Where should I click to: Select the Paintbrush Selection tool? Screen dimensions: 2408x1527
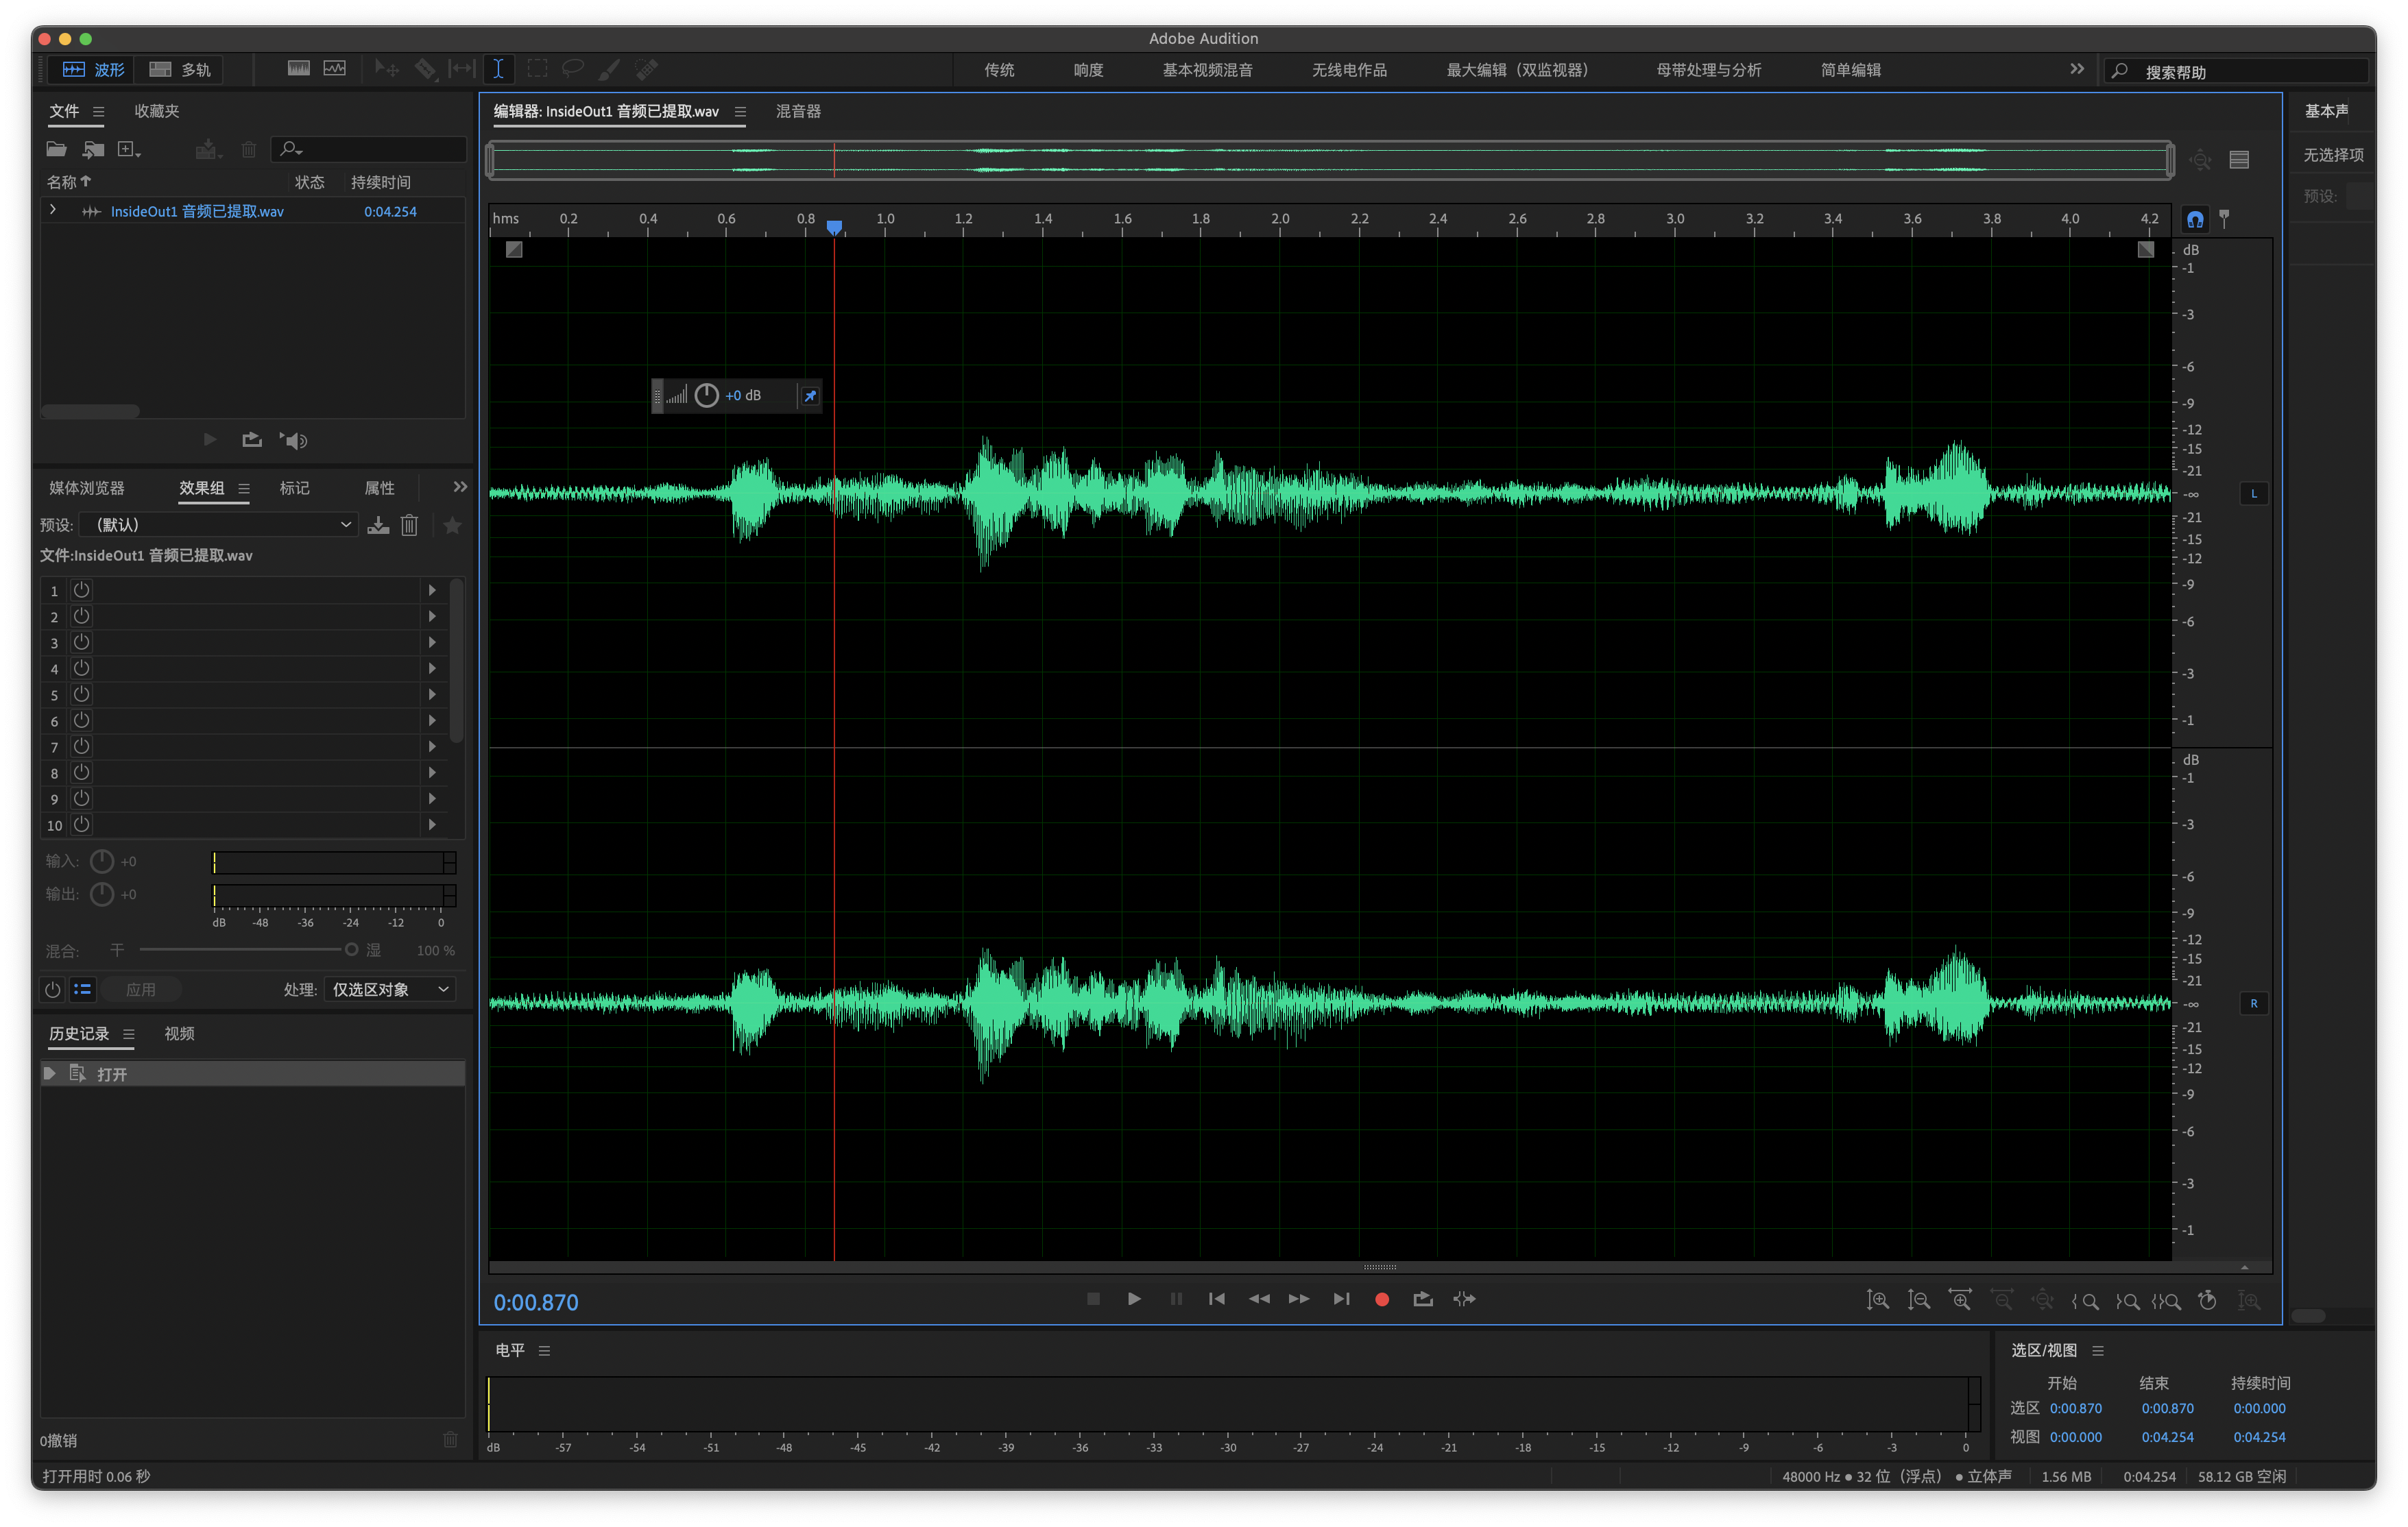(609, 69)
